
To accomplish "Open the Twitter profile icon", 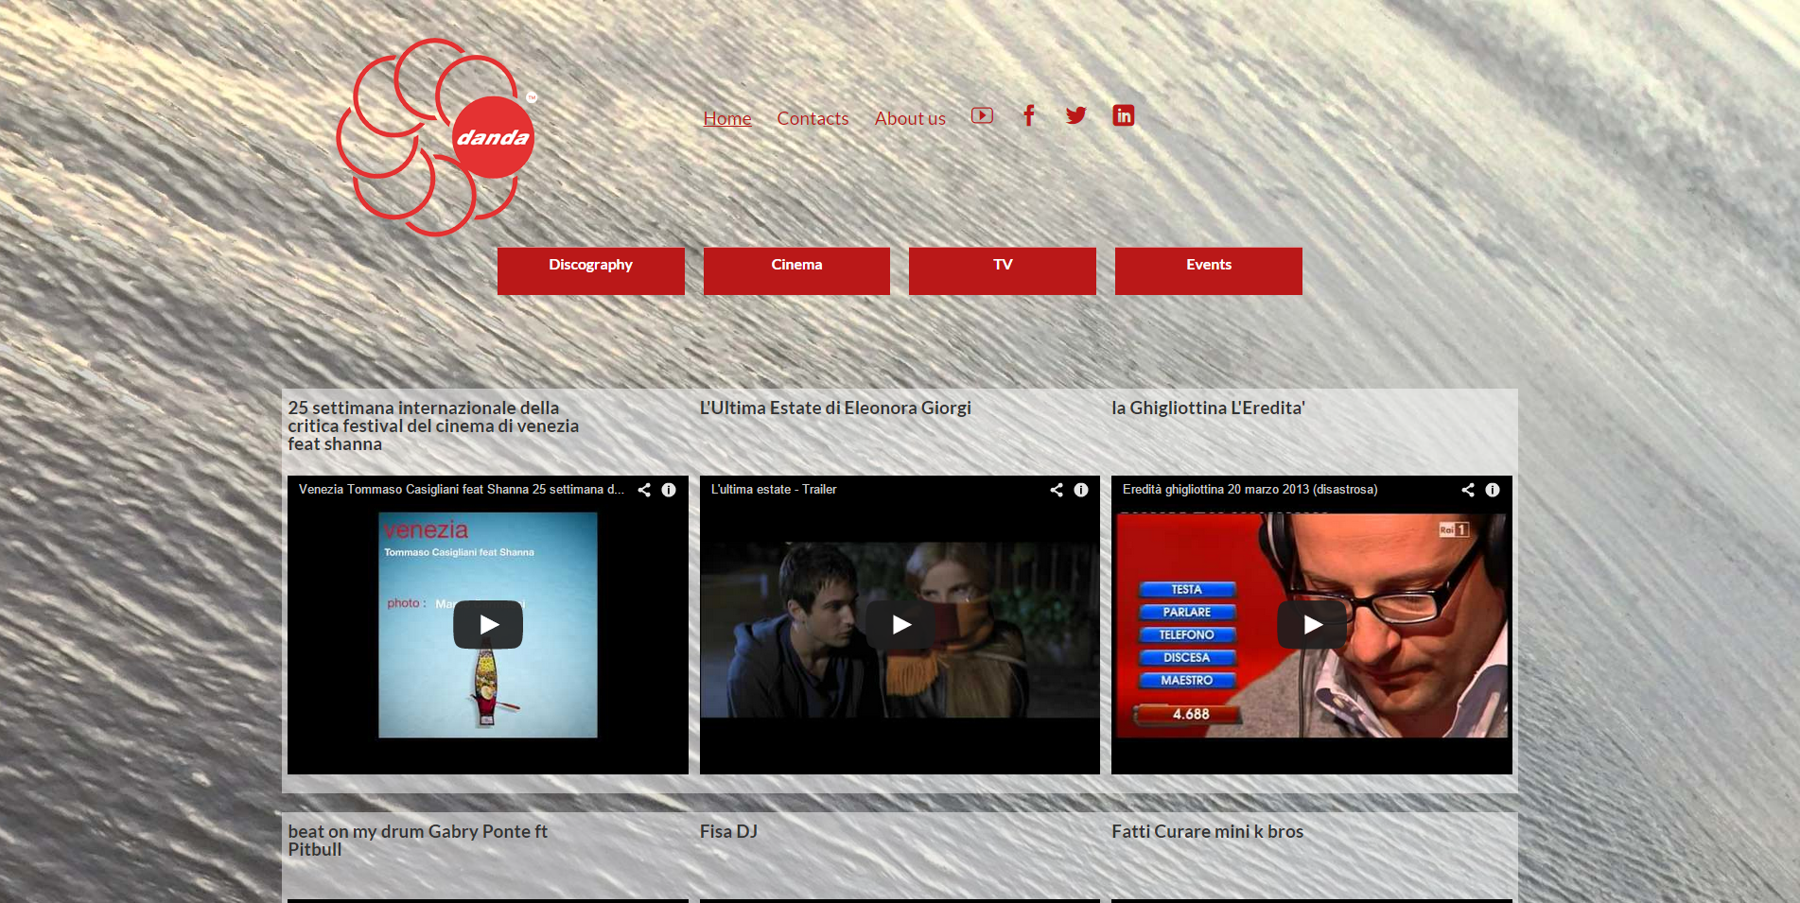I will [x=1075, y=115].
